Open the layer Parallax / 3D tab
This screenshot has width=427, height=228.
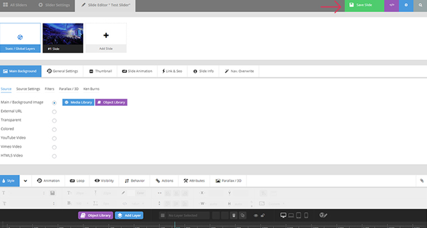click(x=228, y=180)
